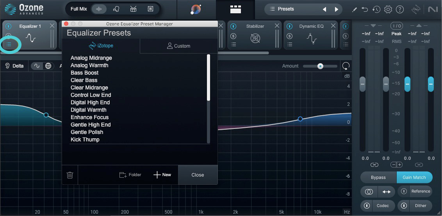This screenshot has height=216, width=442.
Task: Click the swap channels double arrow icon
Action: coord(387,191)
